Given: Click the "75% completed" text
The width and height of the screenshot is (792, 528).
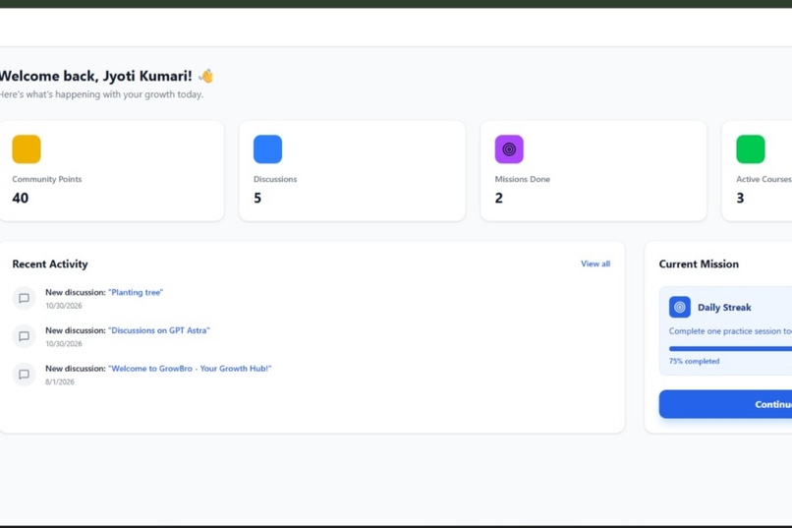Looking at the screenshot, I should point(694,361).
